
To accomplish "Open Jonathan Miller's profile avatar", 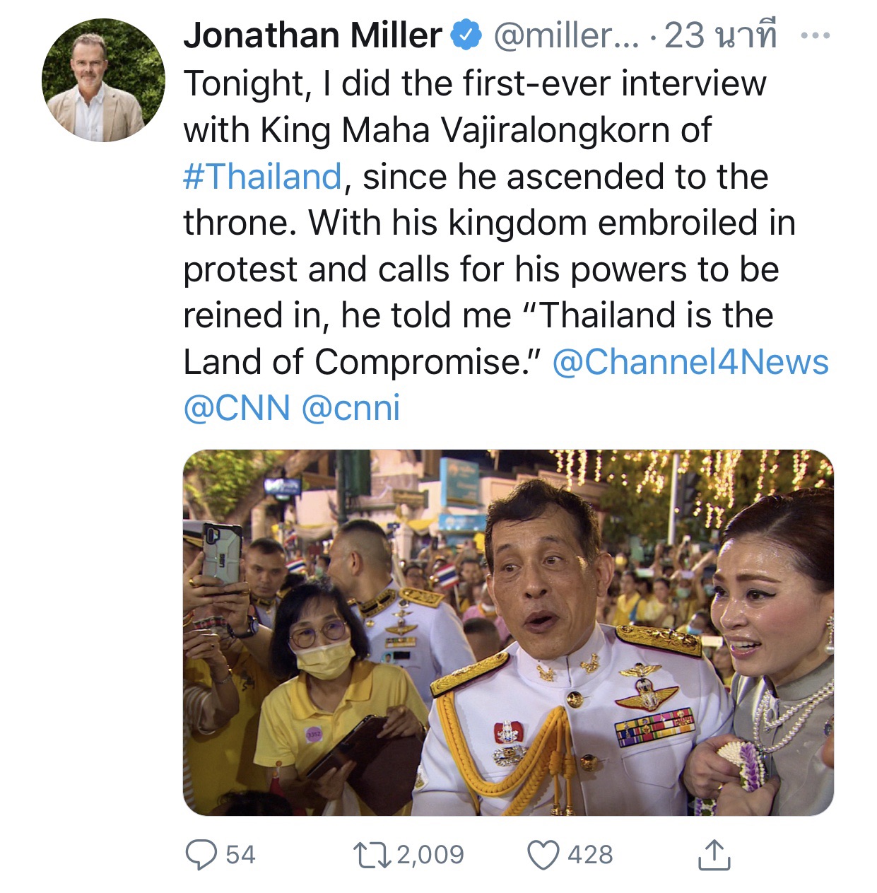I will [x=103, y=81].
